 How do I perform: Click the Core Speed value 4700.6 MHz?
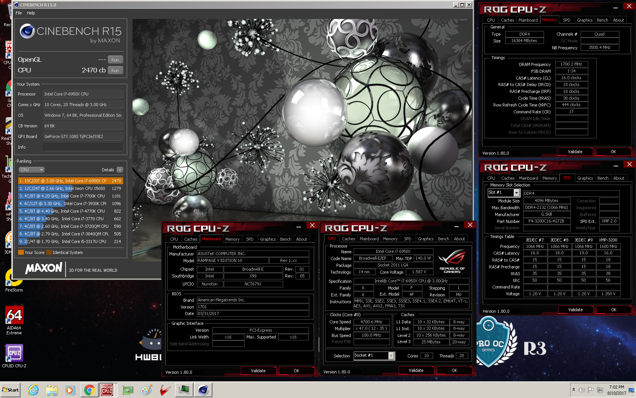[371, 322]
